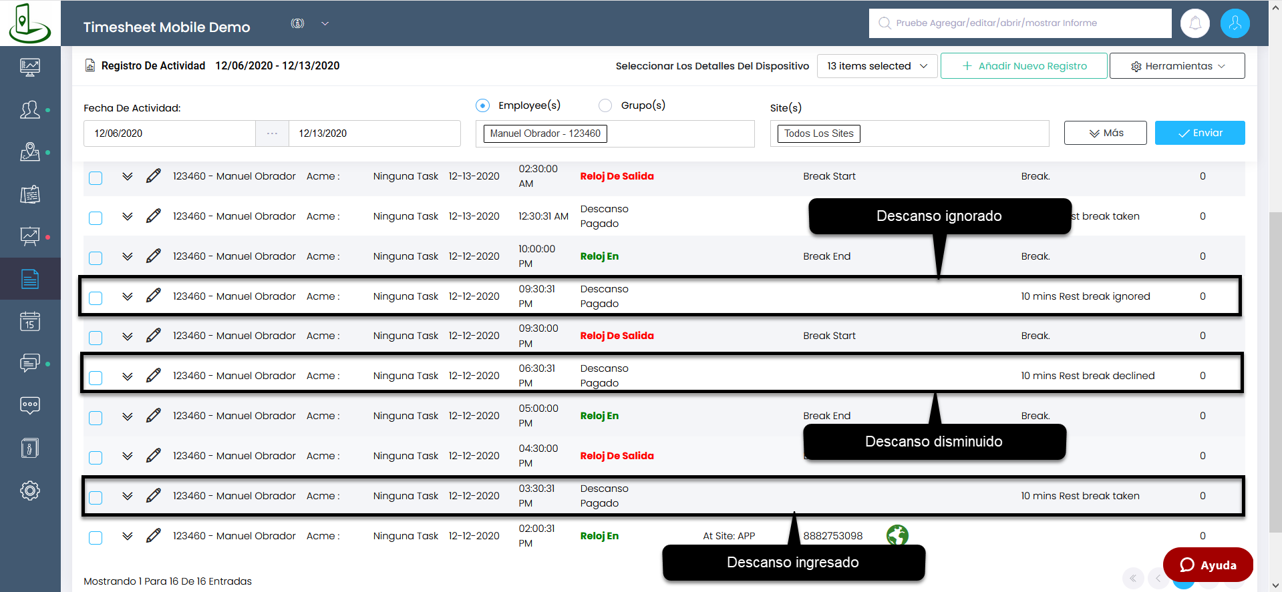Tick checkbox for 10 mins Rest break declined row
Image resolution: width=1282 pixels, height=592 pixels.
tap(96, 377)
